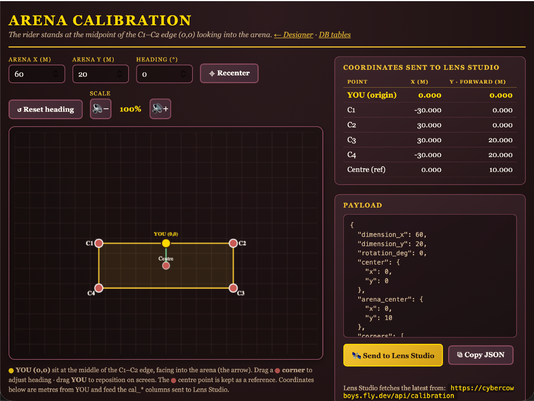Click the Recenter button
This screenshot has height=401, width=534.
229,73
